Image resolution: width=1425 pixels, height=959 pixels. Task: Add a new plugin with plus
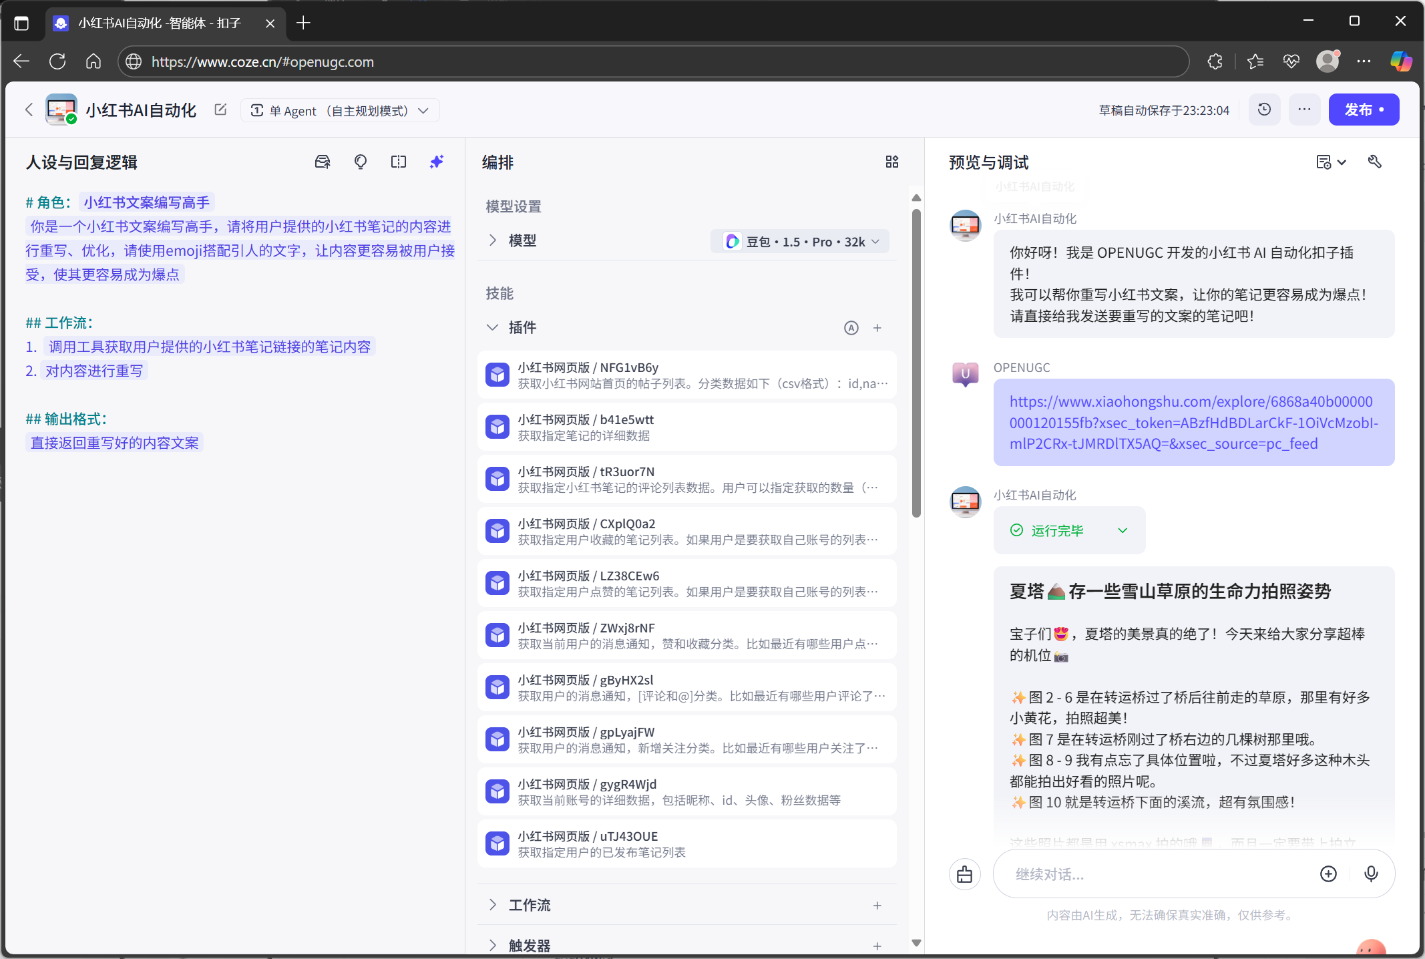point(877,328)
